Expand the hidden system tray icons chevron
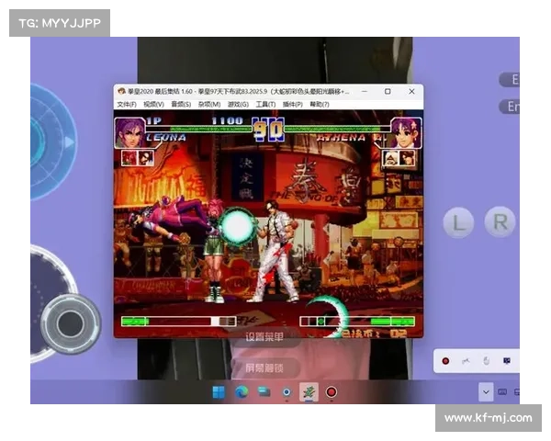551x441 pixels. click(486, 391)
